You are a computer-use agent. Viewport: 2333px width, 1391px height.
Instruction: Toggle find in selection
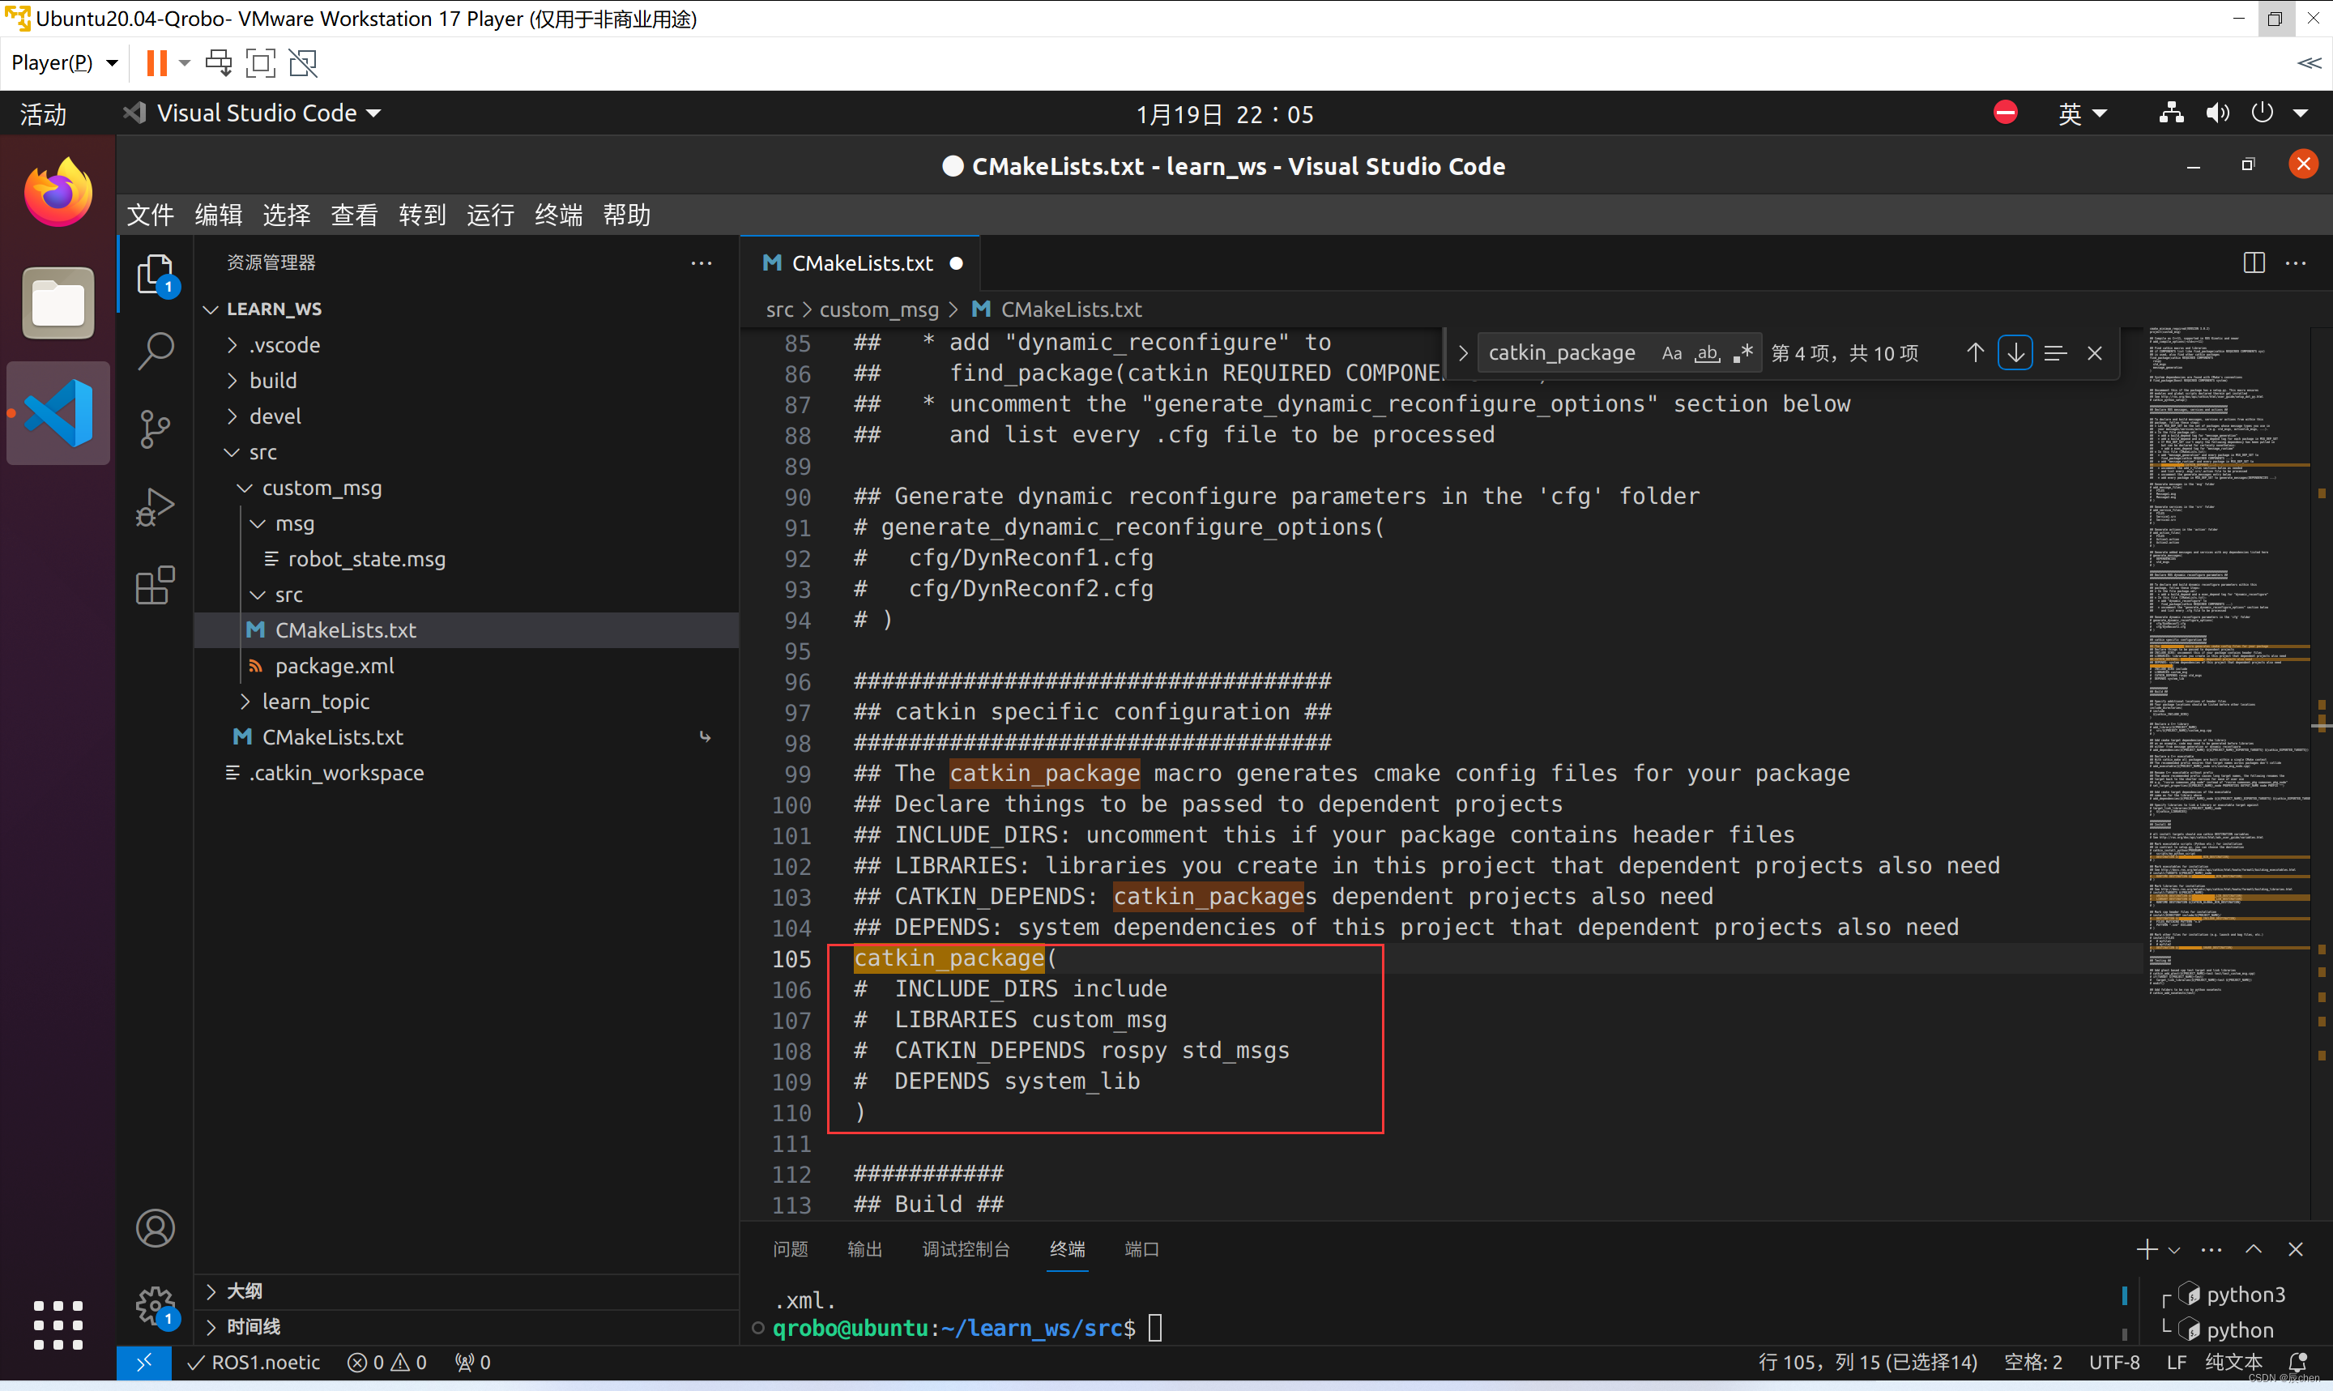coord(2056,353)
